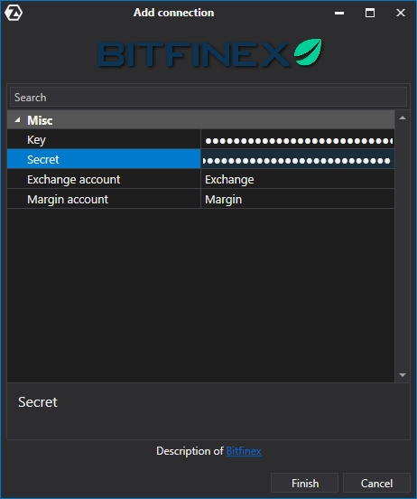Click the Cancel button
Screen dimensions: 417x499
(376, 483)
